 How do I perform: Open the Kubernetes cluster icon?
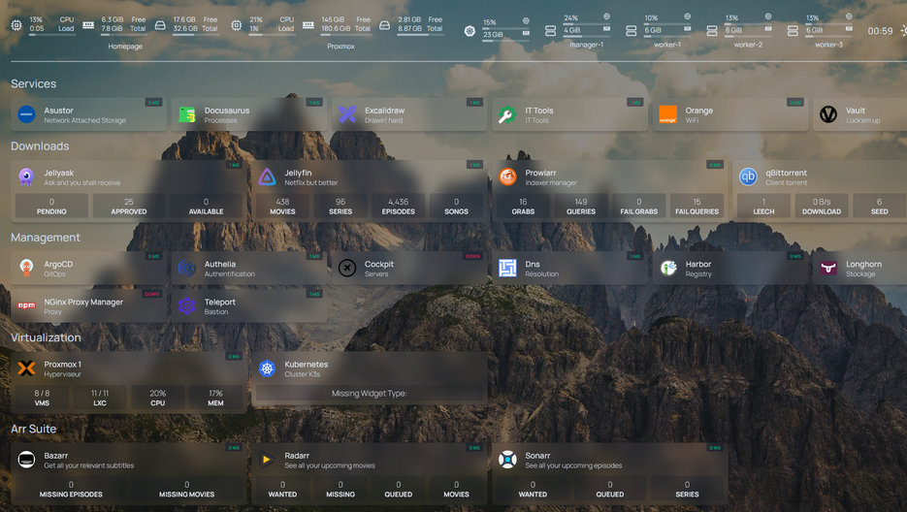267,368
